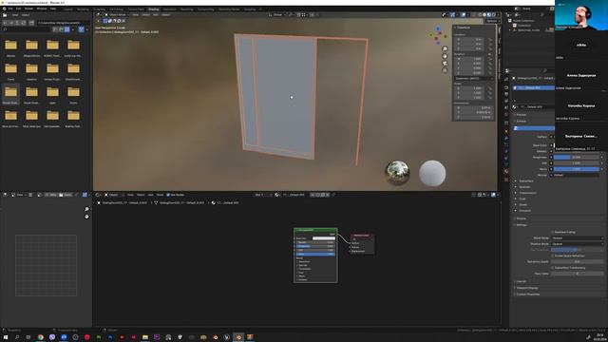This screenshot has height=342, width=608.
Task: Switch viewport to wireframe shading mode
Action: point(479,15)
